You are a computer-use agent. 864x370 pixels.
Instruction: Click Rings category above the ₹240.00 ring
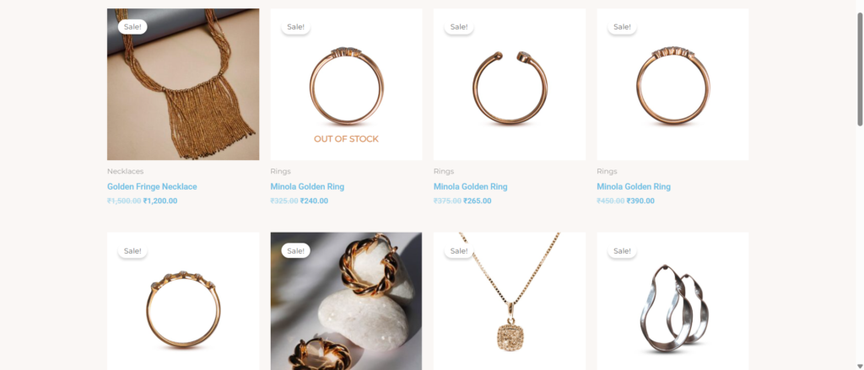[280, 171]
